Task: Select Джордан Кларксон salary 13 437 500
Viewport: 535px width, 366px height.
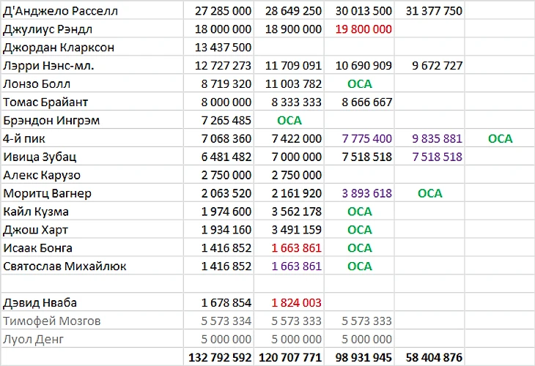Action: tap(218, 48)
